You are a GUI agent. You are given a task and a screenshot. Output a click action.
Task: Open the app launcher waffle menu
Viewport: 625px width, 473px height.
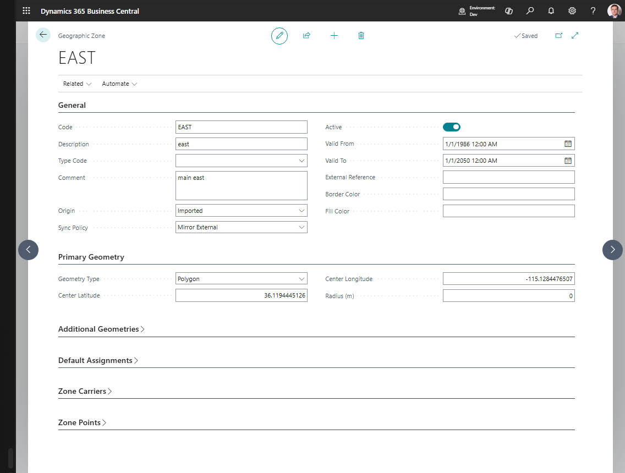26,11
